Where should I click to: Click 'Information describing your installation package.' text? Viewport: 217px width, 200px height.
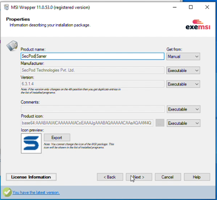(50, 25)
